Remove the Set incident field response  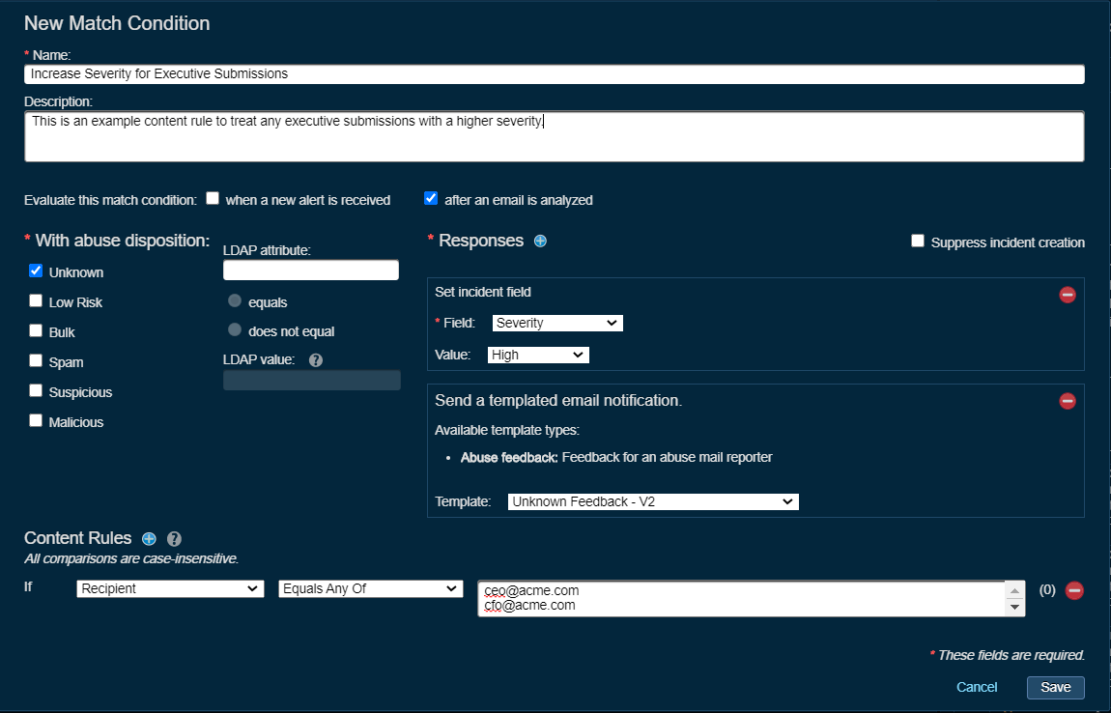(1068, 295)
